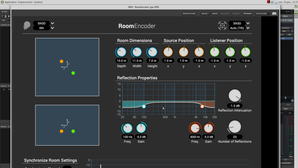This screenshot has width=298, height=168.
Task: Open the Session menu in Ardour
Action: coord(4,12)
